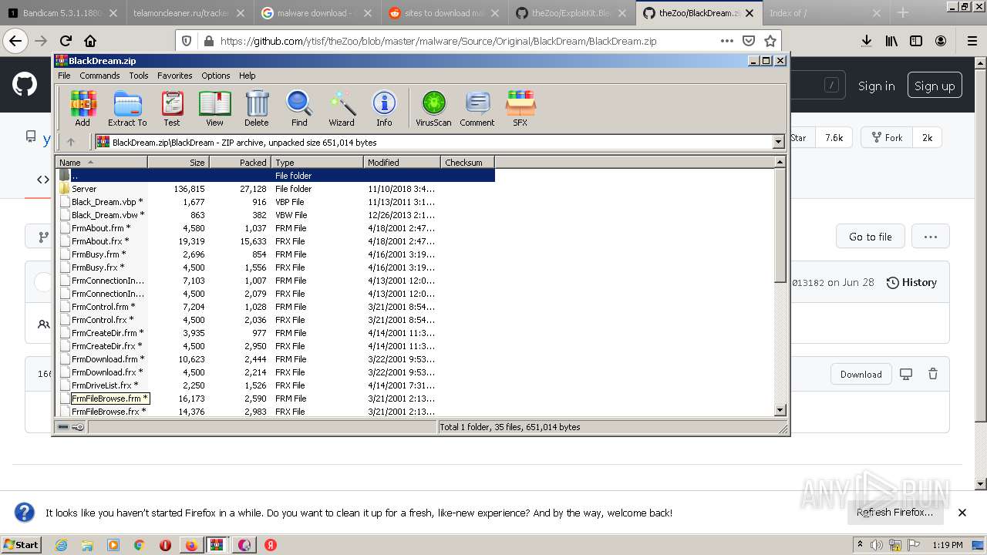Viewport: 987px width, 555px height.
Task: Sort by Size column header
Action: [x=178, y=162]
